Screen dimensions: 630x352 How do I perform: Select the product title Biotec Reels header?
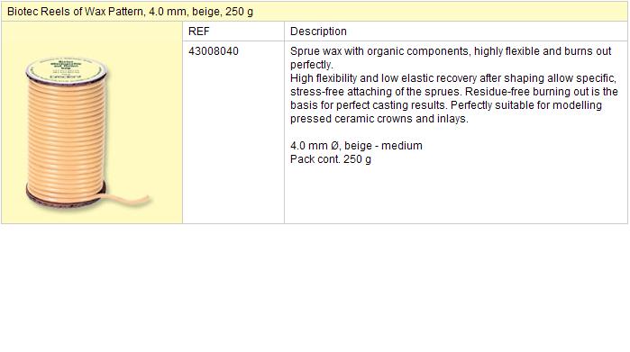(130, 12)
